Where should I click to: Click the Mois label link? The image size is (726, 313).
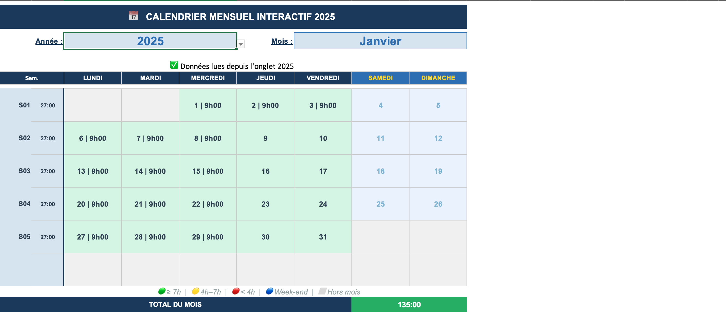pos(282,41)
